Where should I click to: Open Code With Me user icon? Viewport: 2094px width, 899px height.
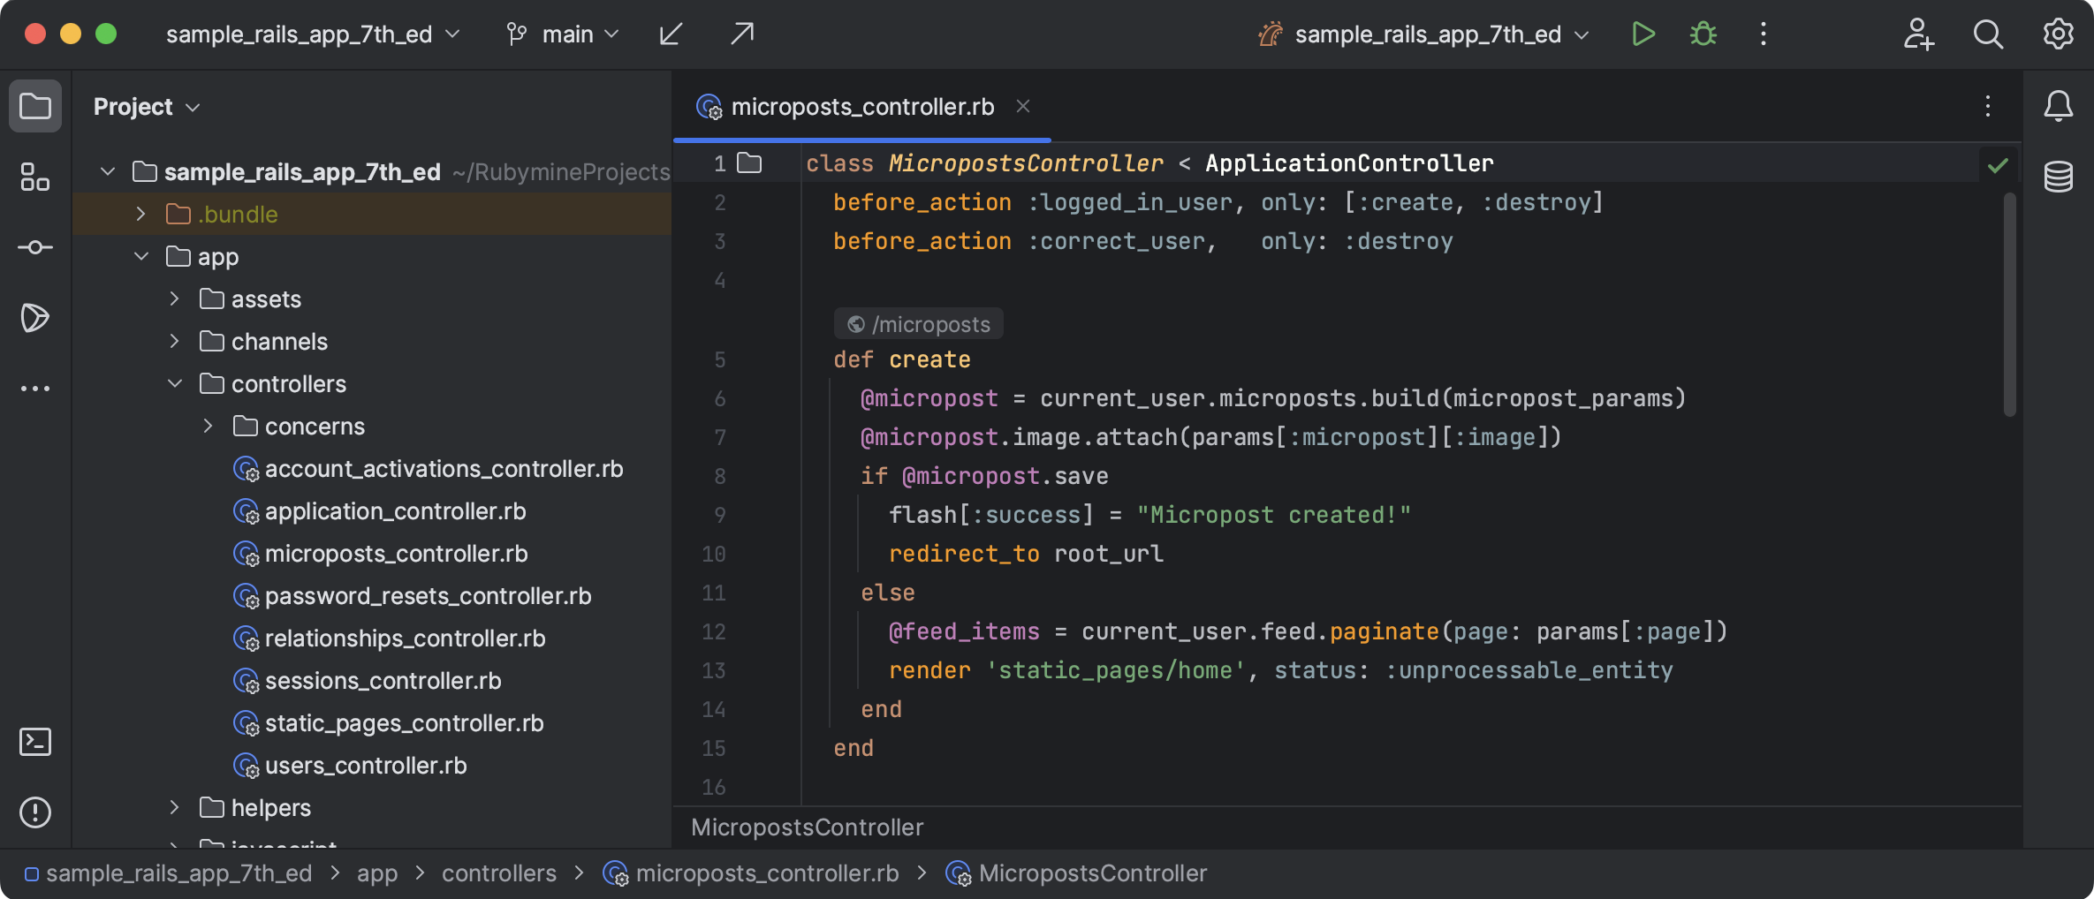[1918, 34]
